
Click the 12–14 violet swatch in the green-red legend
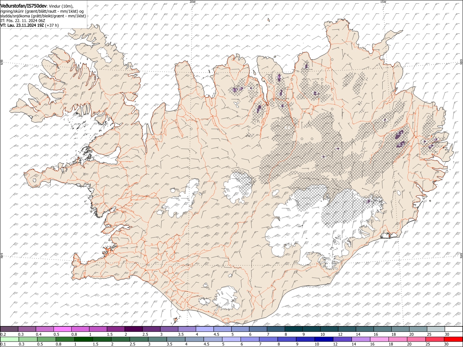click(342, 339)
